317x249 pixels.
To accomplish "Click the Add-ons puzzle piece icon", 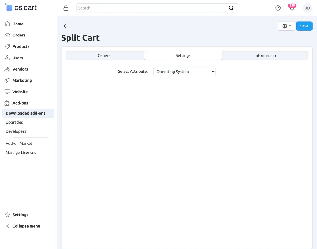I will (x=7, y=103).
